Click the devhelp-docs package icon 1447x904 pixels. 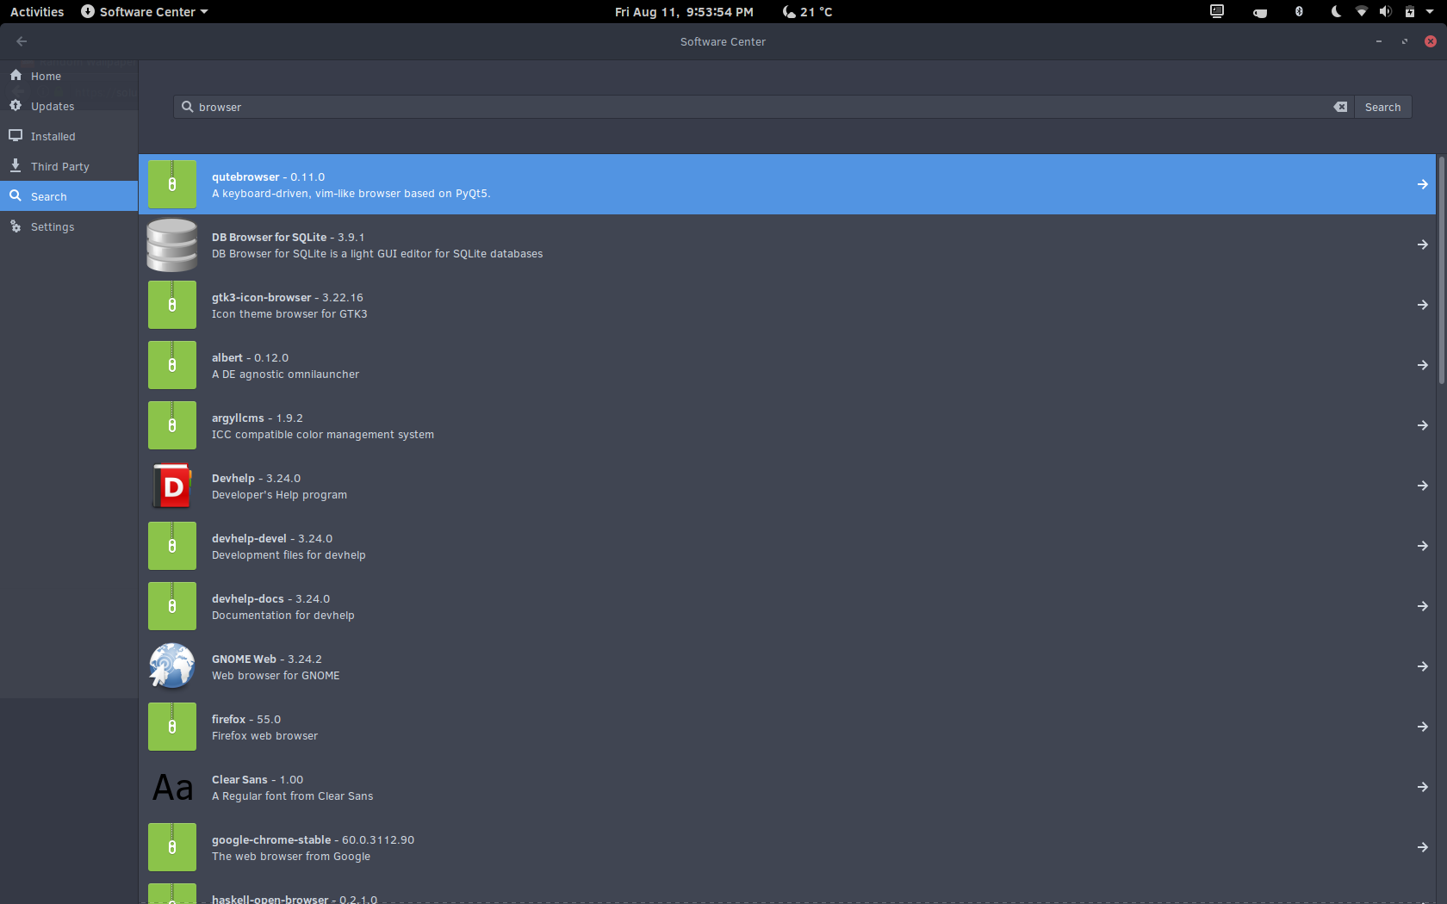pyautogui.click(x=172, y=606)
